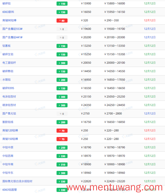Select the red date 12月12日 for 南储90铝棒
The width and height of the screenshot is (165, 195).
(150, 20)
